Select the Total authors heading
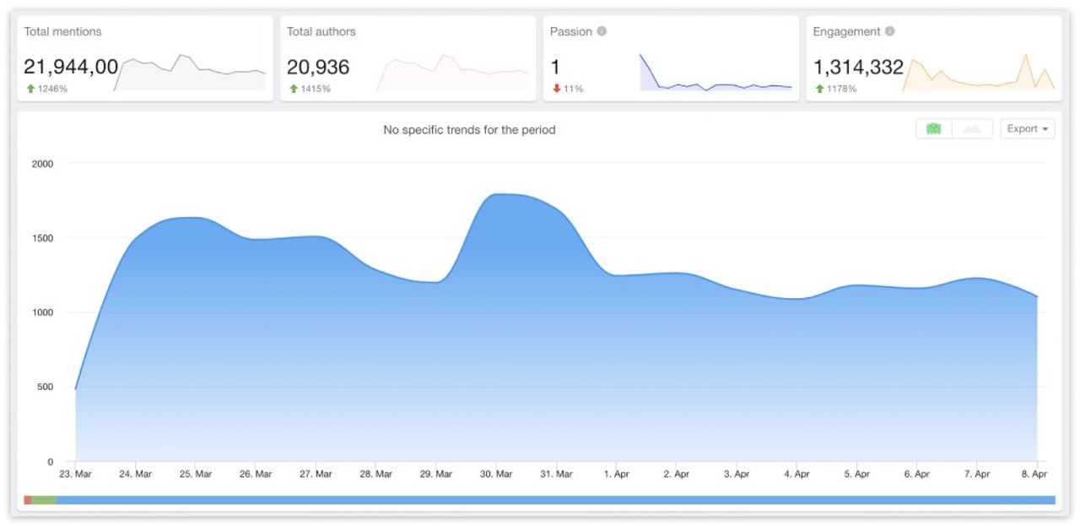This screenshot has width=1080, height=526. [321, 32]
